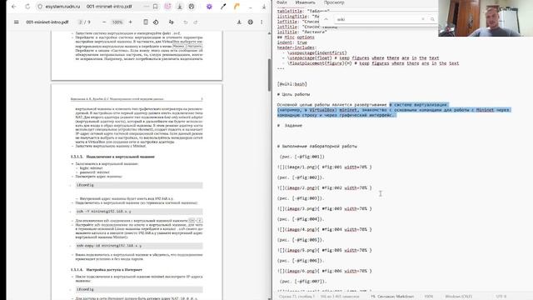Redo in the PDF viewer toolbar
This screenshot has height=300, width=533.
click(x=196, y=22)
